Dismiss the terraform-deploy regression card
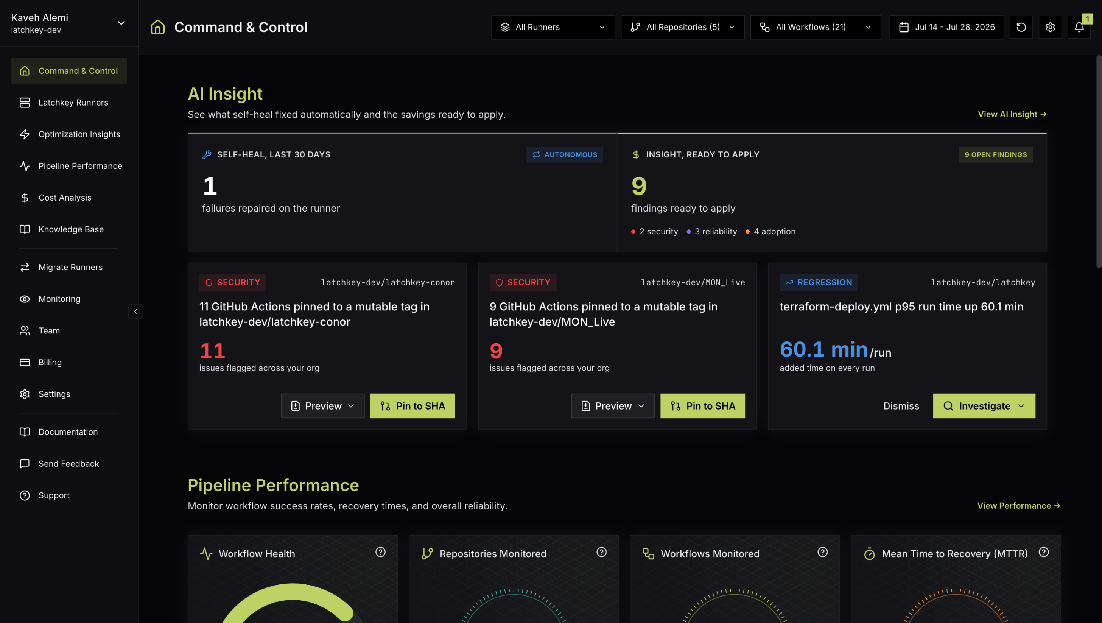 [x=901, y=406]
